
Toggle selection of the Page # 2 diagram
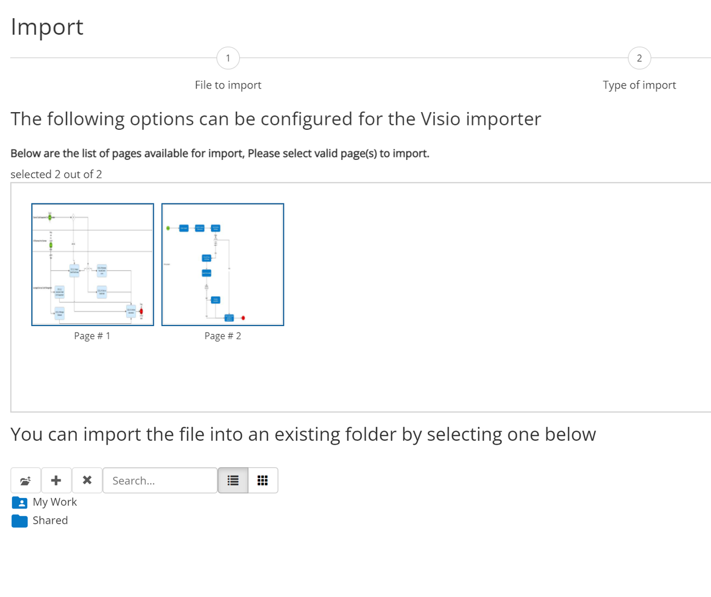pos(223,264)
